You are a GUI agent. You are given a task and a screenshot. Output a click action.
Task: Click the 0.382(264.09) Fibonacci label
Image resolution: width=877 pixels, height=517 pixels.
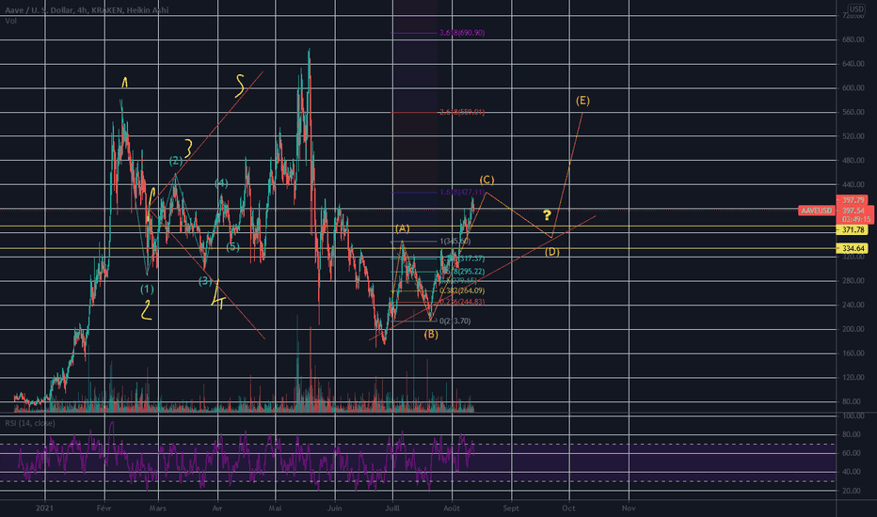click(x=462, y=290)
